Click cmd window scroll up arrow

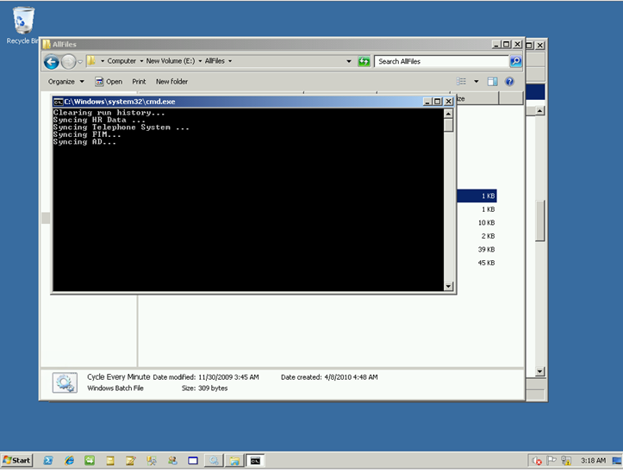click(x=449, y=114)
